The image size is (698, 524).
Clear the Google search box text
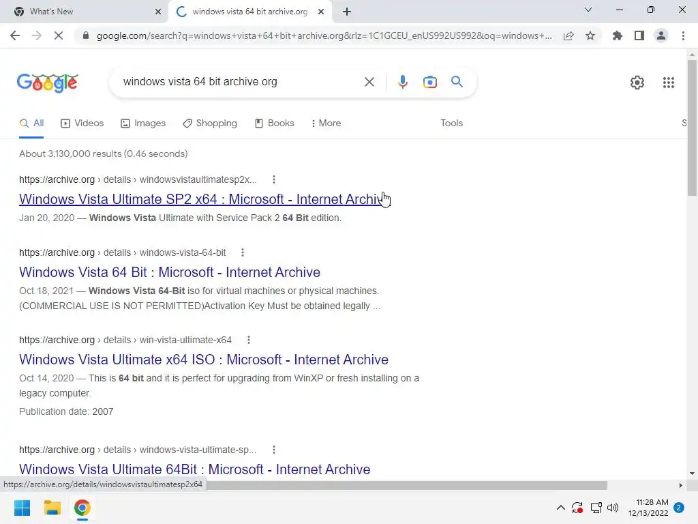[369, 82]
